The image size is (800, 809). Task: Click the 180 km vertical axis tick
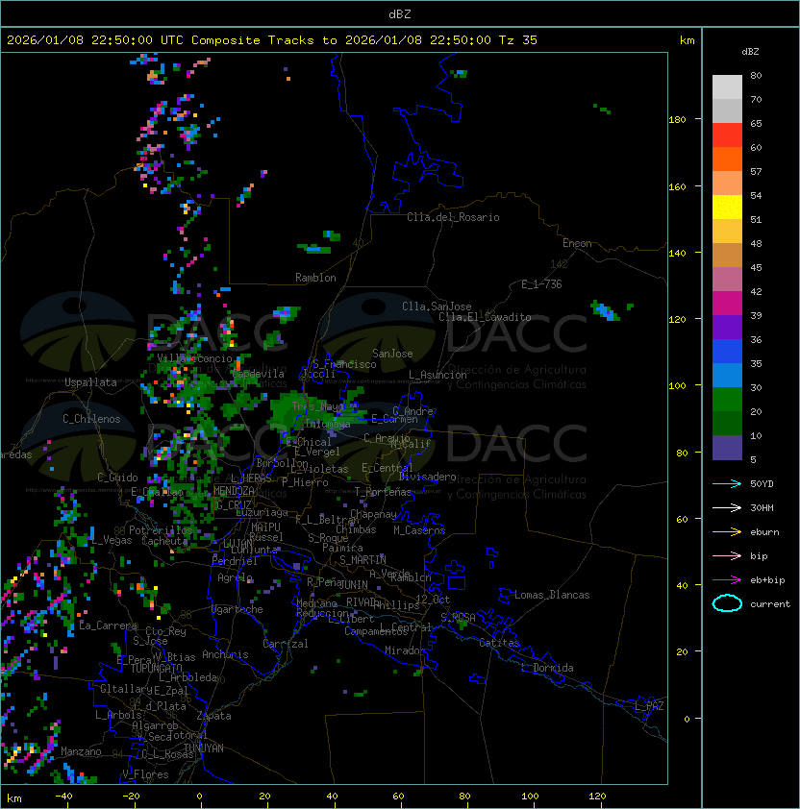tap(677, 120)
